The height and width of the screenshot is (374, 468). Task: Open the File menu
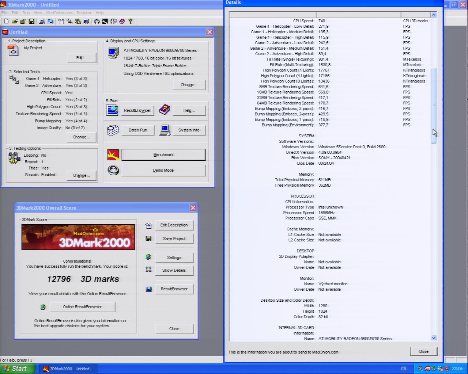tap(4, 13)
